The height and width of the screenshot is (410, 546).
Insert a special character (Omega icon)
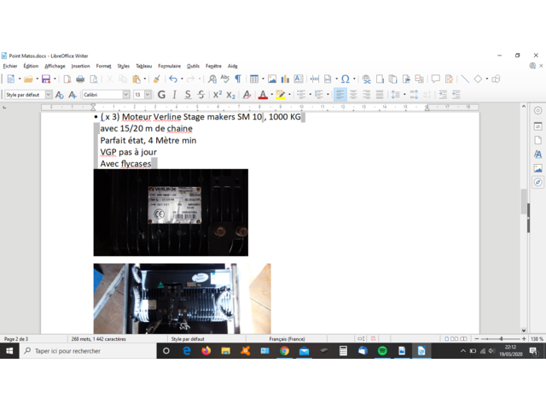coord(345,79)
